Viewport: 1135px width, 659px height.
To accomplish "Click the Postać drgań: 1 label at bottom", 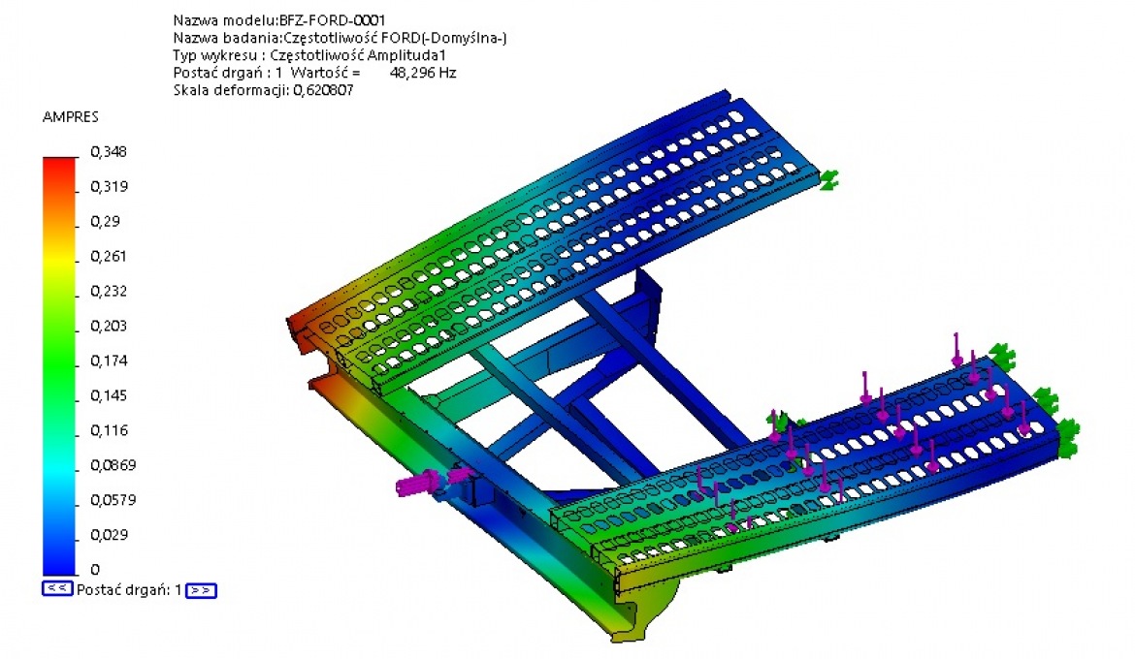I will [x=129, y=589].
